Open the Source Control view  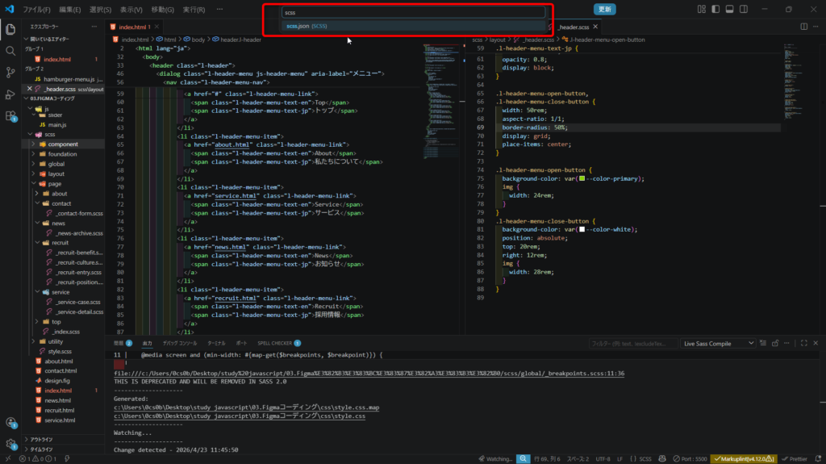point(10,72)
